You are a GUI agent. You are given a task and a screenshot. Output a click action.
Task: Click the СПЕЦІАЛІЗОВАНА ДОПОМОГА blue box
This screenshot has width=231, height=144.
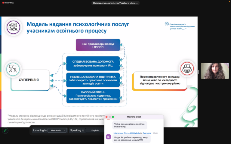click(93, 63)
